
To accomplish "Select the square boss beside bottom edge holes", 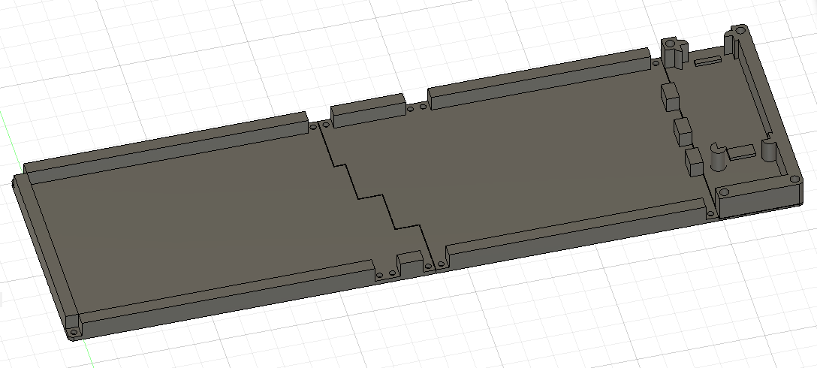I will tap(410, 264).
